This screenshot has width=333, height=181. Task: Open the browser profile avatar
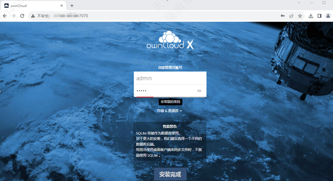(328, 16)
